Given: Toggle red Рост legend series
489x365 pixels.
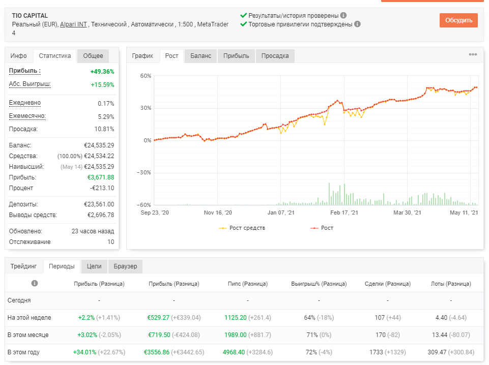Looking at the screenshot, I should coord(322,228).
